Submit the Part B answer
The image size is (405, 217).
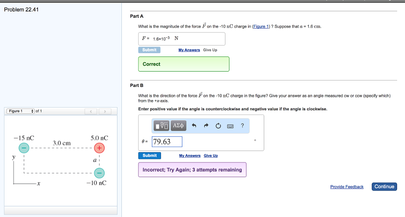150,156
